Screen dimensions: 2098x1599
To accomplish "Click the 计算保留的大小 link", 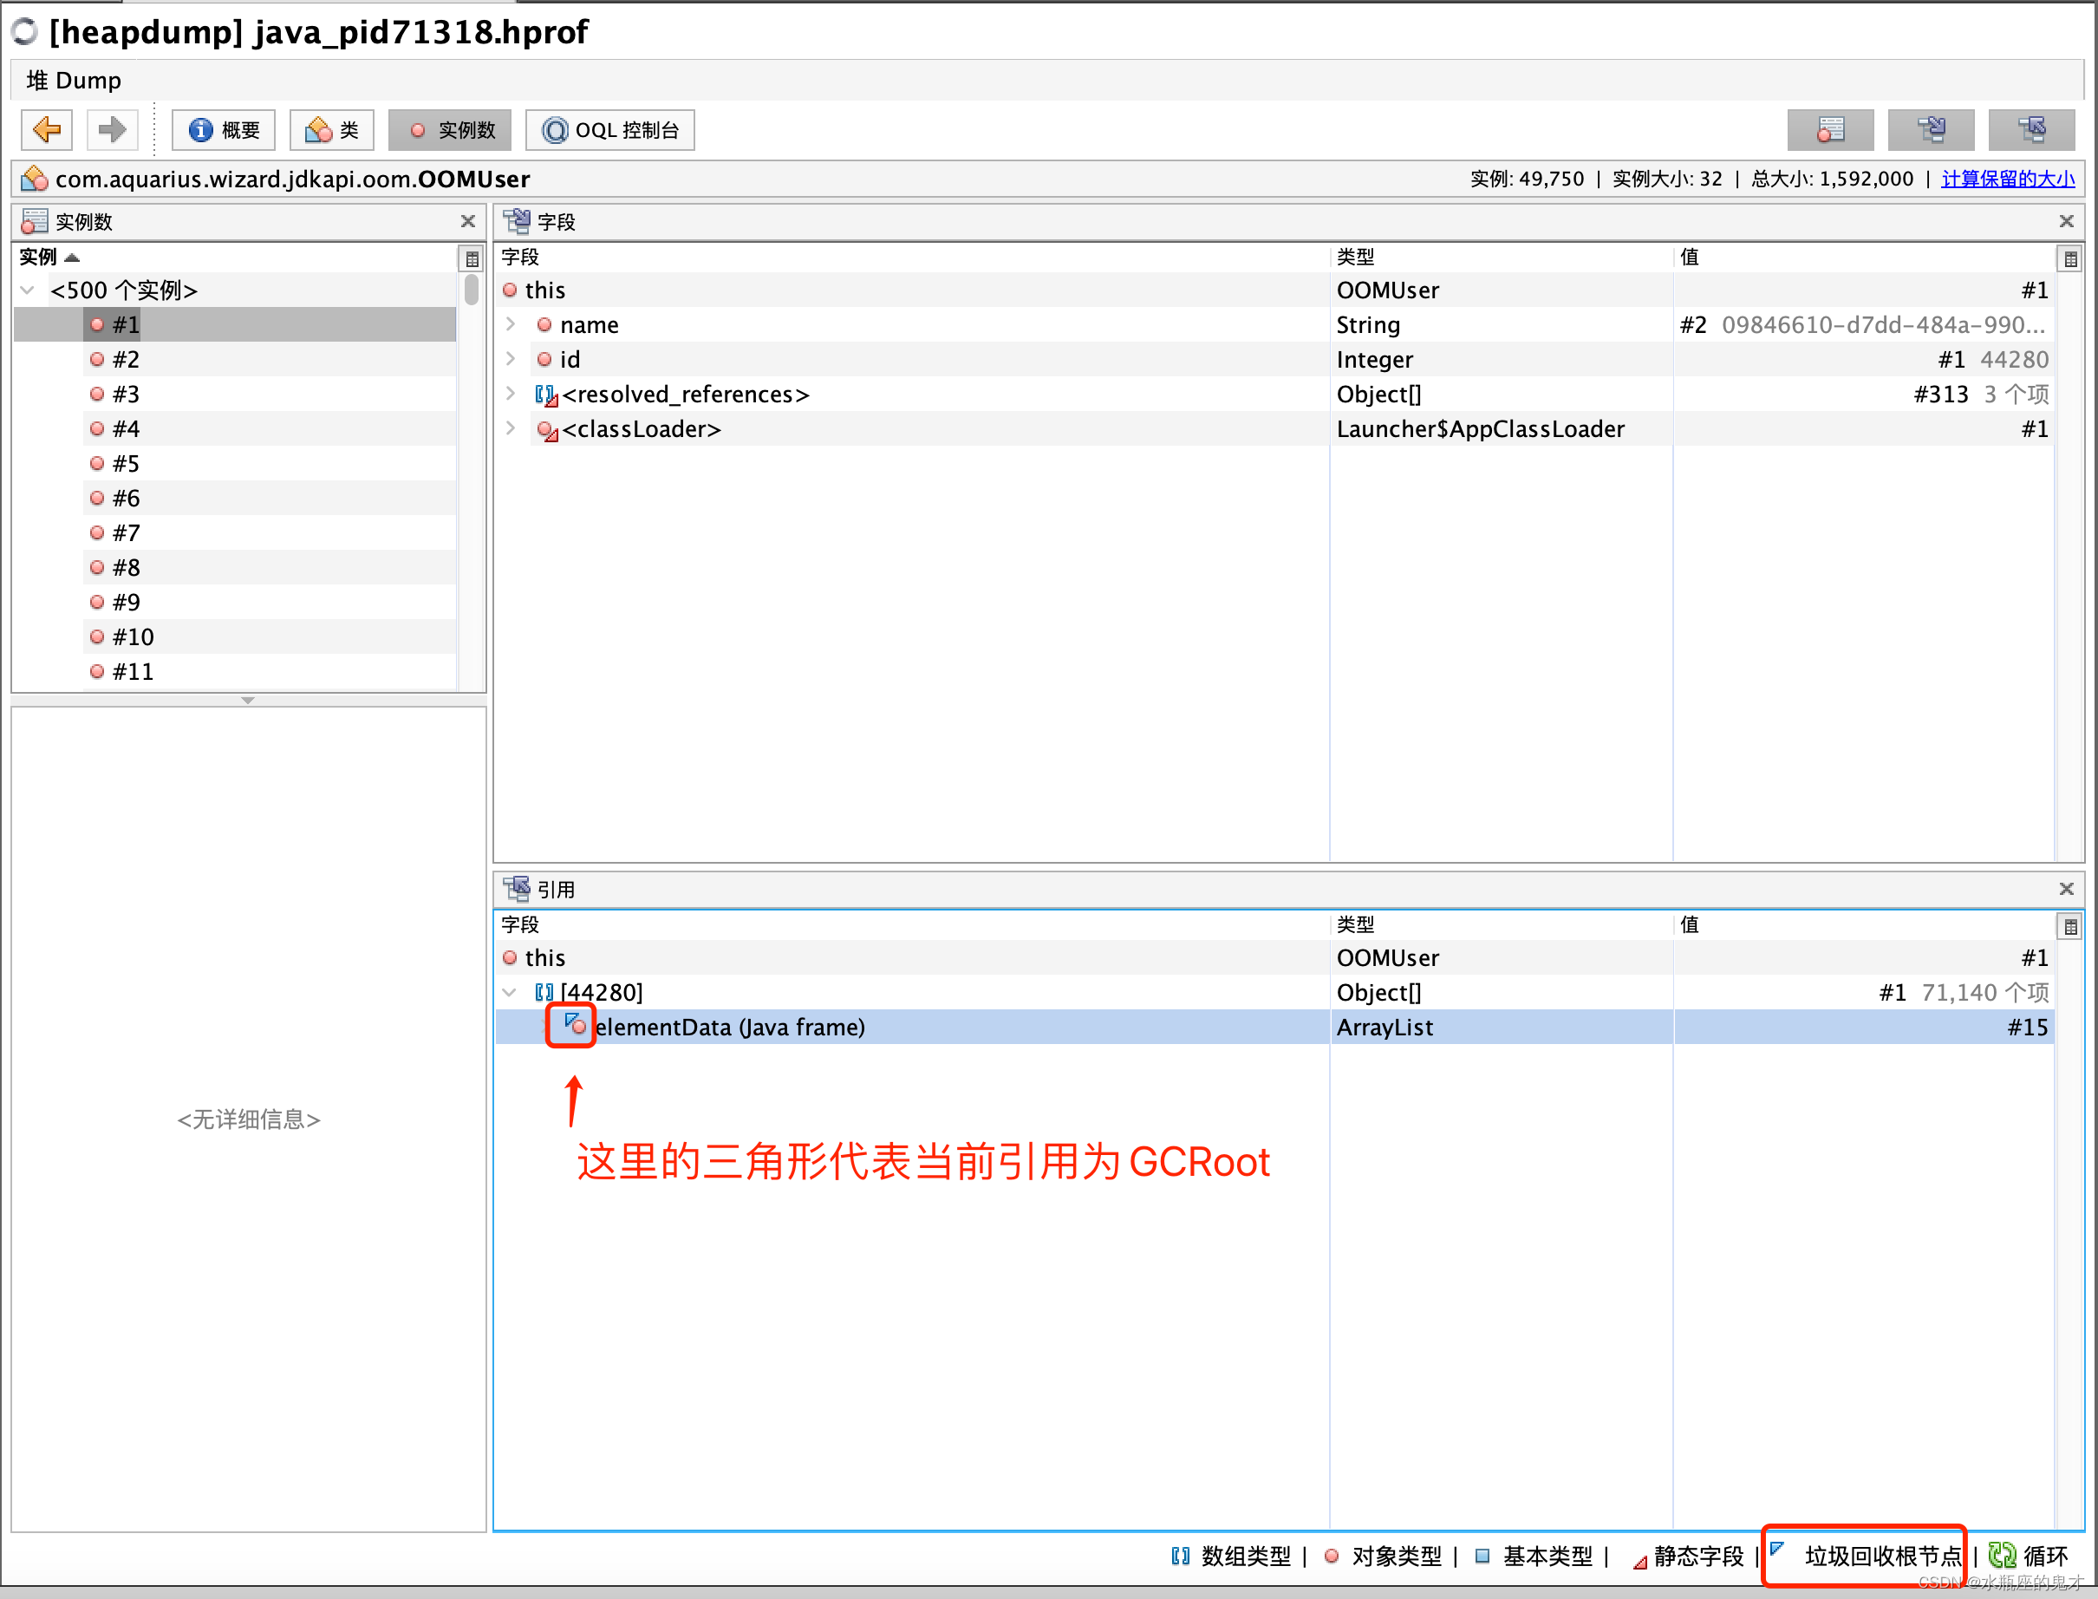I will click(2008, 179).
